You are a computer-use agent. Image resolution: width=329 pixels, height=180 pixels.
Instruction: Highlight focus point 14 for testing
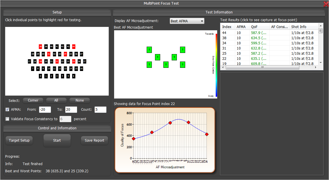click(x=71, y=68)
